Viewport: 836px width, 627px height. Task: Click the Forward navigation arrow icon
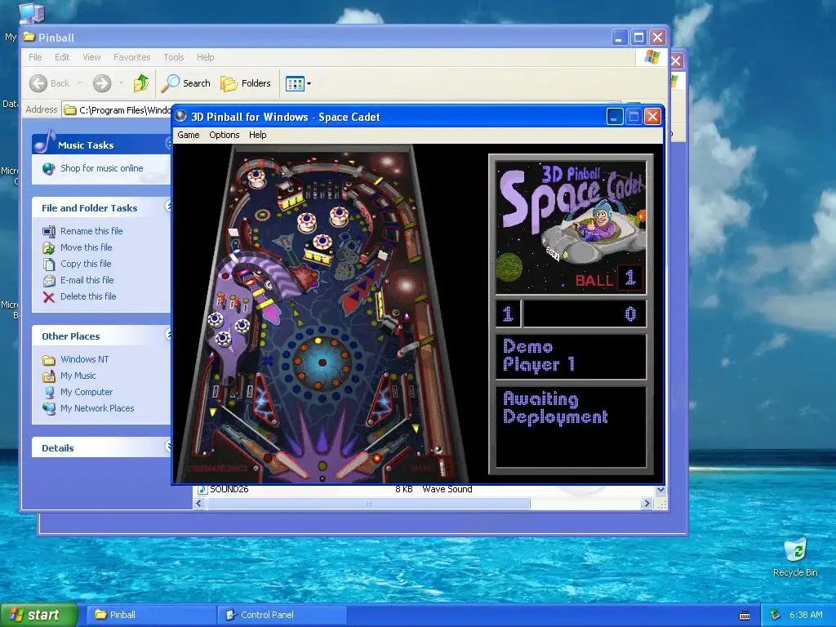click(x=102, y=83)
